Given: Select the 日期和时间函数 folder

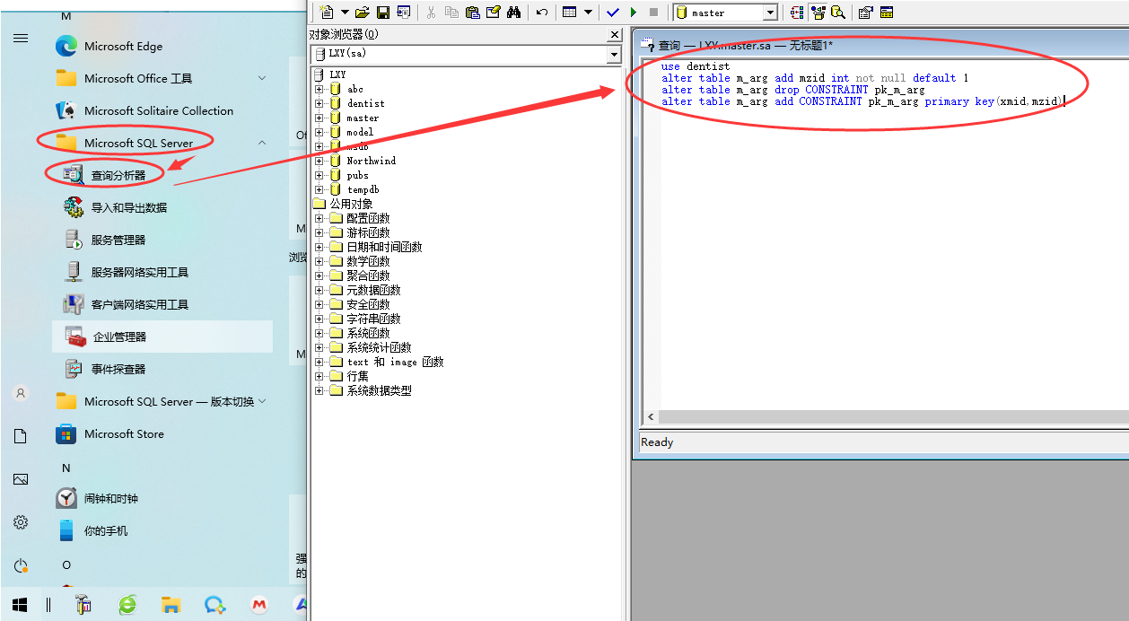Looking at the screenshot, I should 384,247.
